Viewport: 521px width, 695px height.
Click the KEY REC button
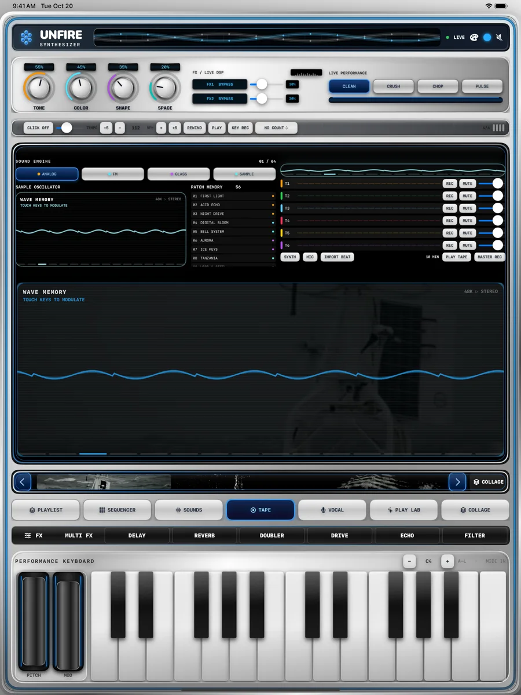point(240,128)
